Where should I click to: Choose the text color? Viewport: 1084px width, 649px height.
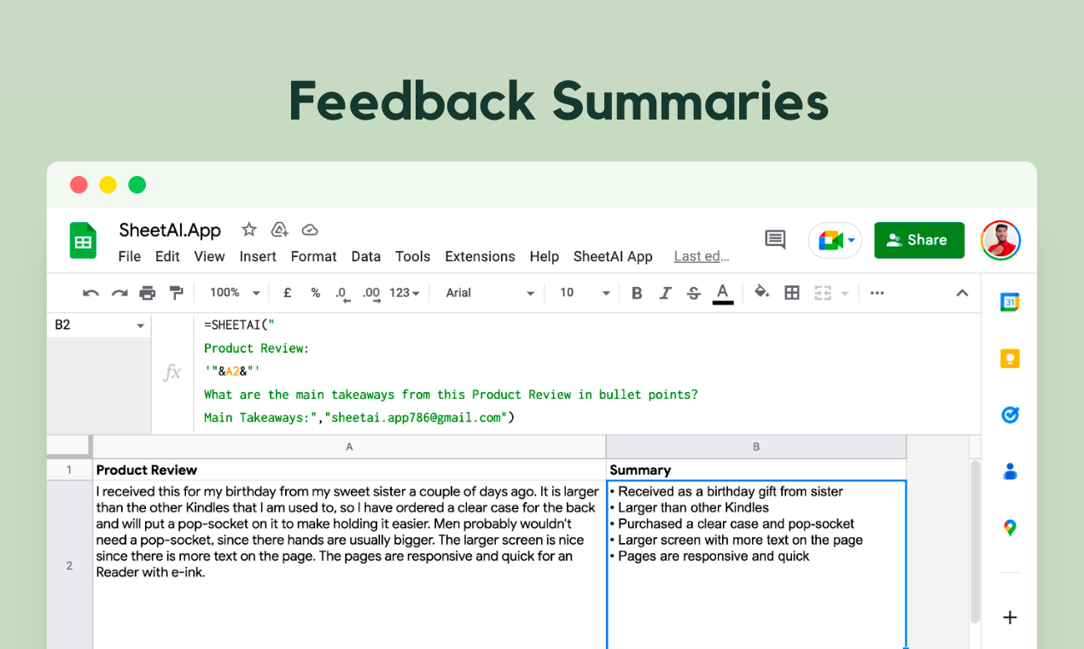click(x=723, y=293)
